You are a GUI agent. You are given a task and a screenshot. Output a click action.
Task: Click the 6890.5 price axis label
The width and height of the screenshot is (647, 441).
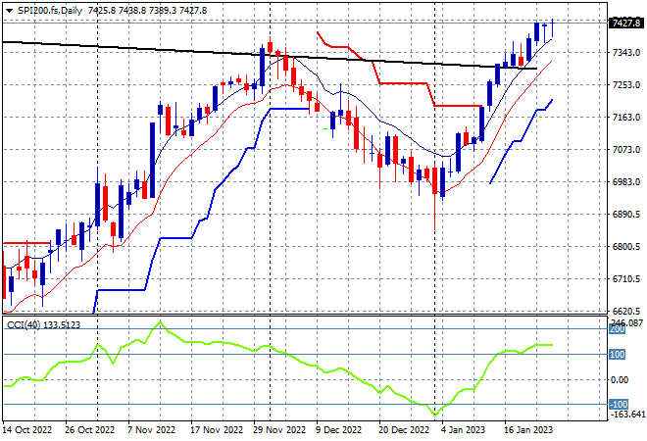(x=626, y=214)
